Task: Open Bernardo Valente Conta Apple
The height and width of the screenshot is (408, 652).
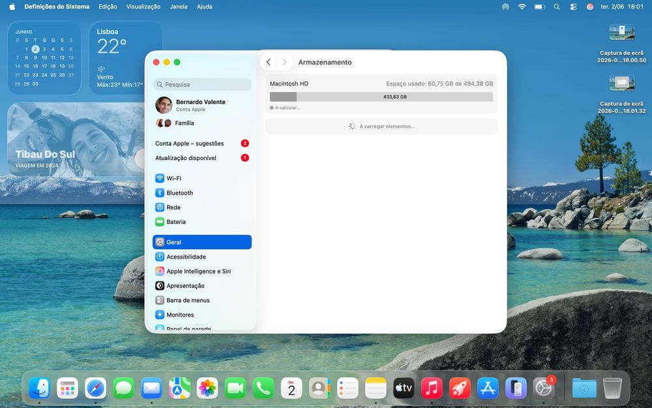Action: point(202,105)
